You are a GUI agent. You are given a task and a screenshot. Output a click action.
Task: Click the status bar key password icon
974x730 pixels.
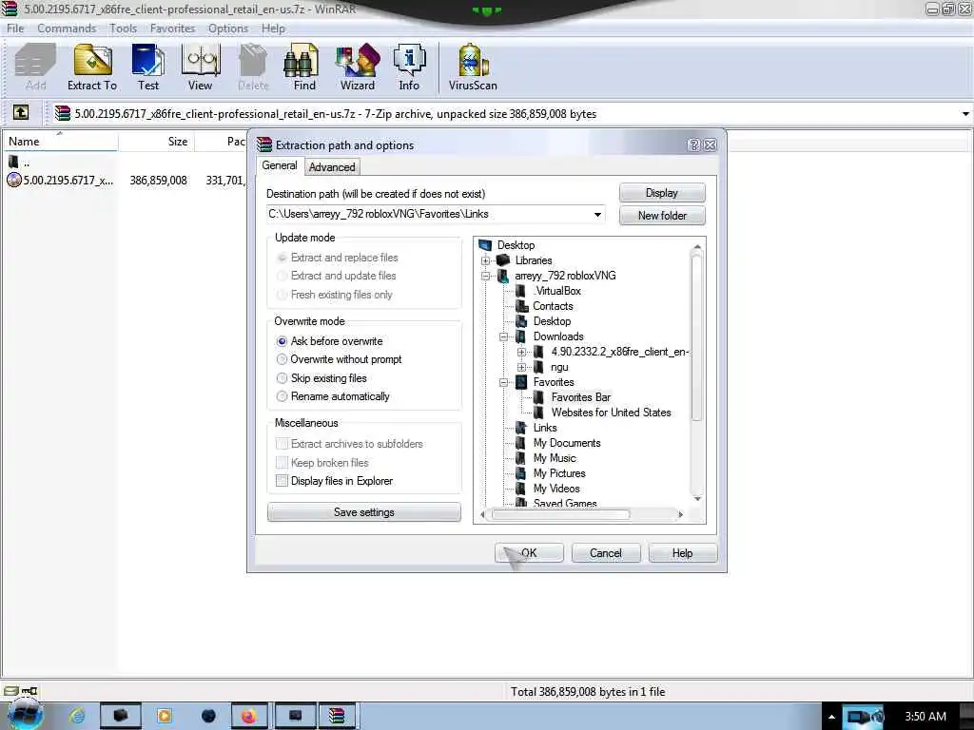click(29, 691)
